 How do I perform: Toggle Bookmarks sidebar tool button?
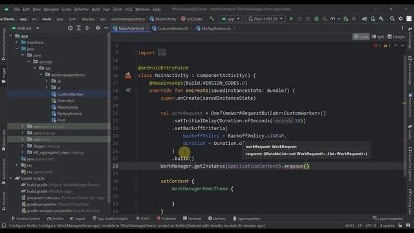(x=4, y=140)
